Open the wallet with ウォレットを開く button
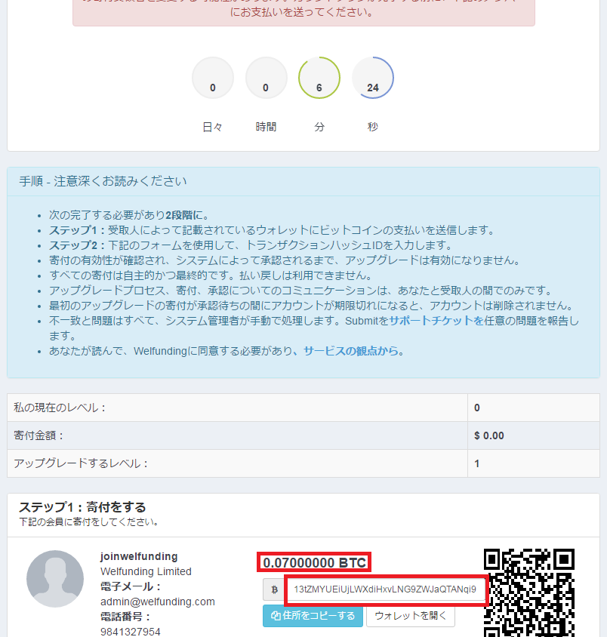The height and width of the screenshot is (637, 607). click(x=411, y=616)
